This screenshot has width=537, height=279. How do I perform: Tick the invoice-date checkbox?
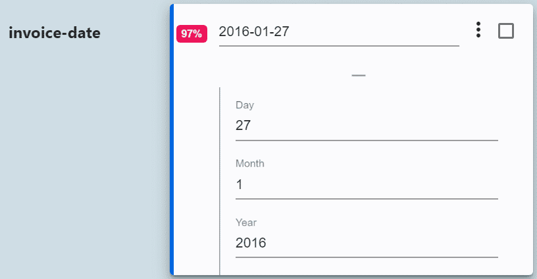coord(506,31)
